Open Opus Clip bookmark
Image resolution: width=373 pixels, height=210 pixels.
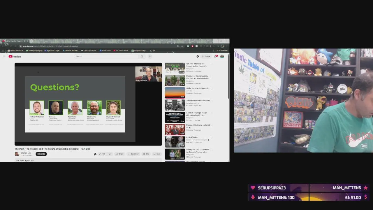point(89,50)
